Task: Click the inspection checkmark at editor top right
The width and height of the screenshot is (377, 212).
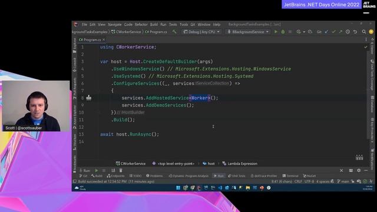Action: [x=366, y=47]
